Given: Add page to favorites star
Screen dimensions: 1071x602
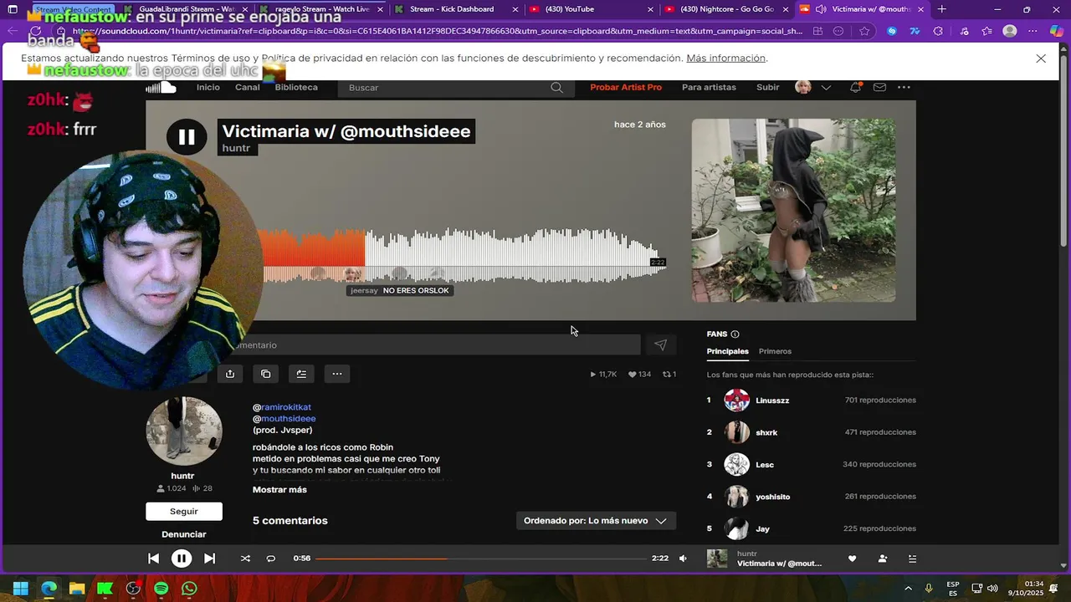Looking at the screenshot, I should pos(865,31).
